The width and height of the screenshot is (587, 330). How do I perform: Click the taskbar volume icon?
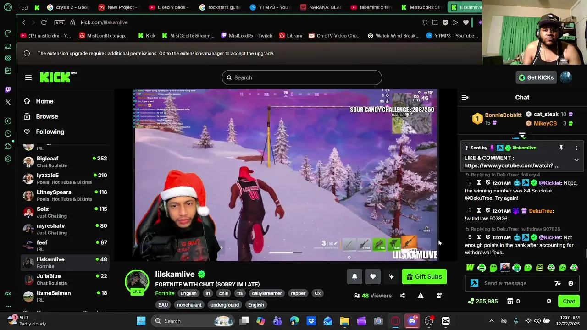click(537, 321)
